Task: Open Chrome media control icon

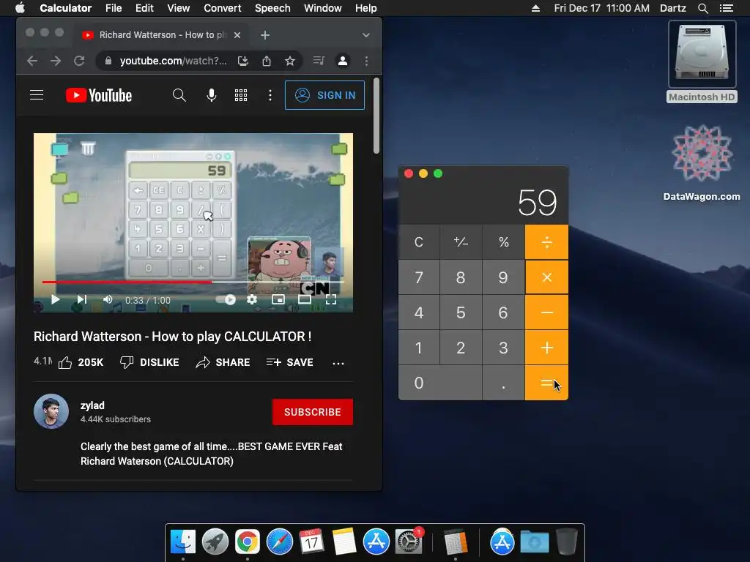Action: [x=319, y=61]
